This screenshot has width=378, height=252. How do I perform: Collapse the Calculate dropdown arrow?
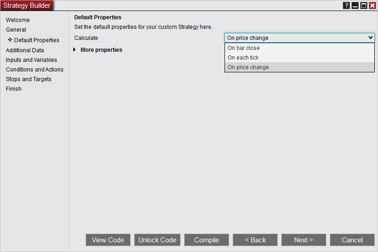coord(371,38)
